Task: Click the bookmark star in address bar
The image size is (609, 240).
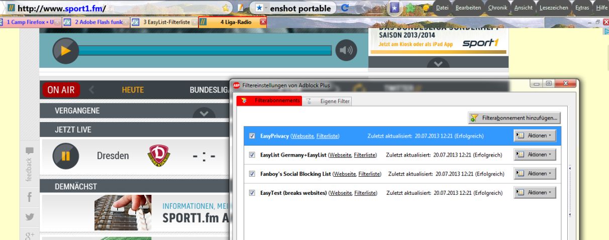Action: point(227,8)
